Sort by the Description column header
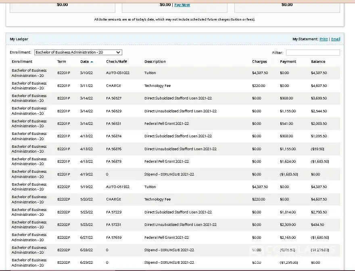 155,62
